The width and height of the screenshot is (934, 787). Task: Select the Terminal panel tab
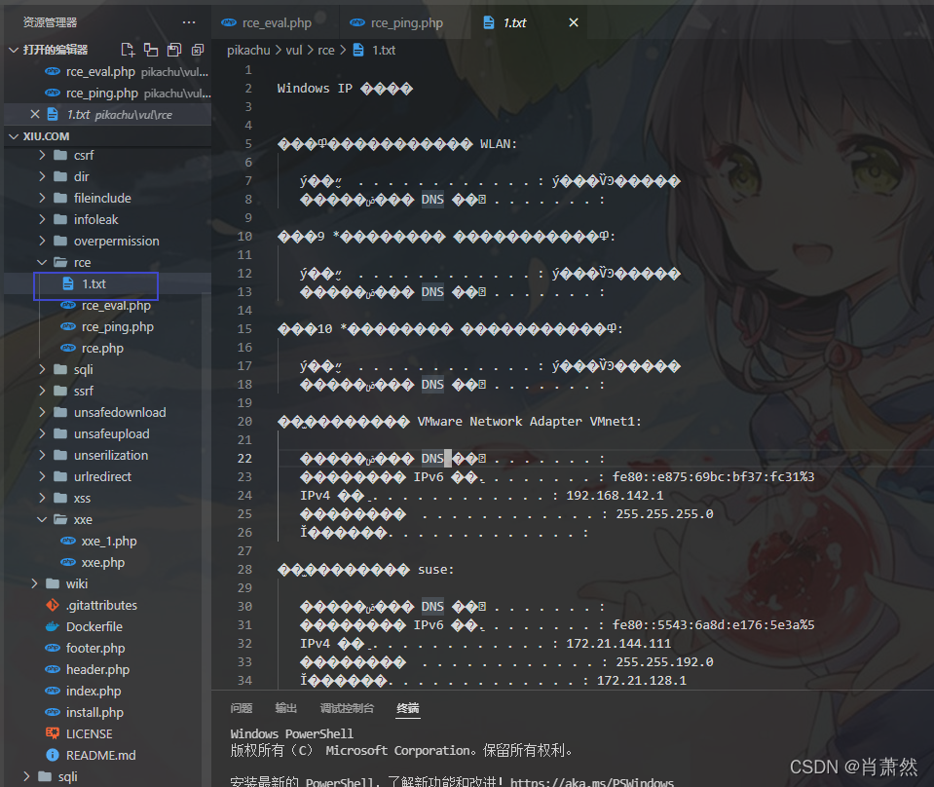408,708
